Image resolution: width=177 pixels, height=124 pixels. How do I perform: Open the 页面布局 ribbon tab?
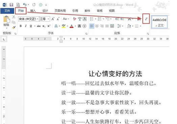point(60,11)
